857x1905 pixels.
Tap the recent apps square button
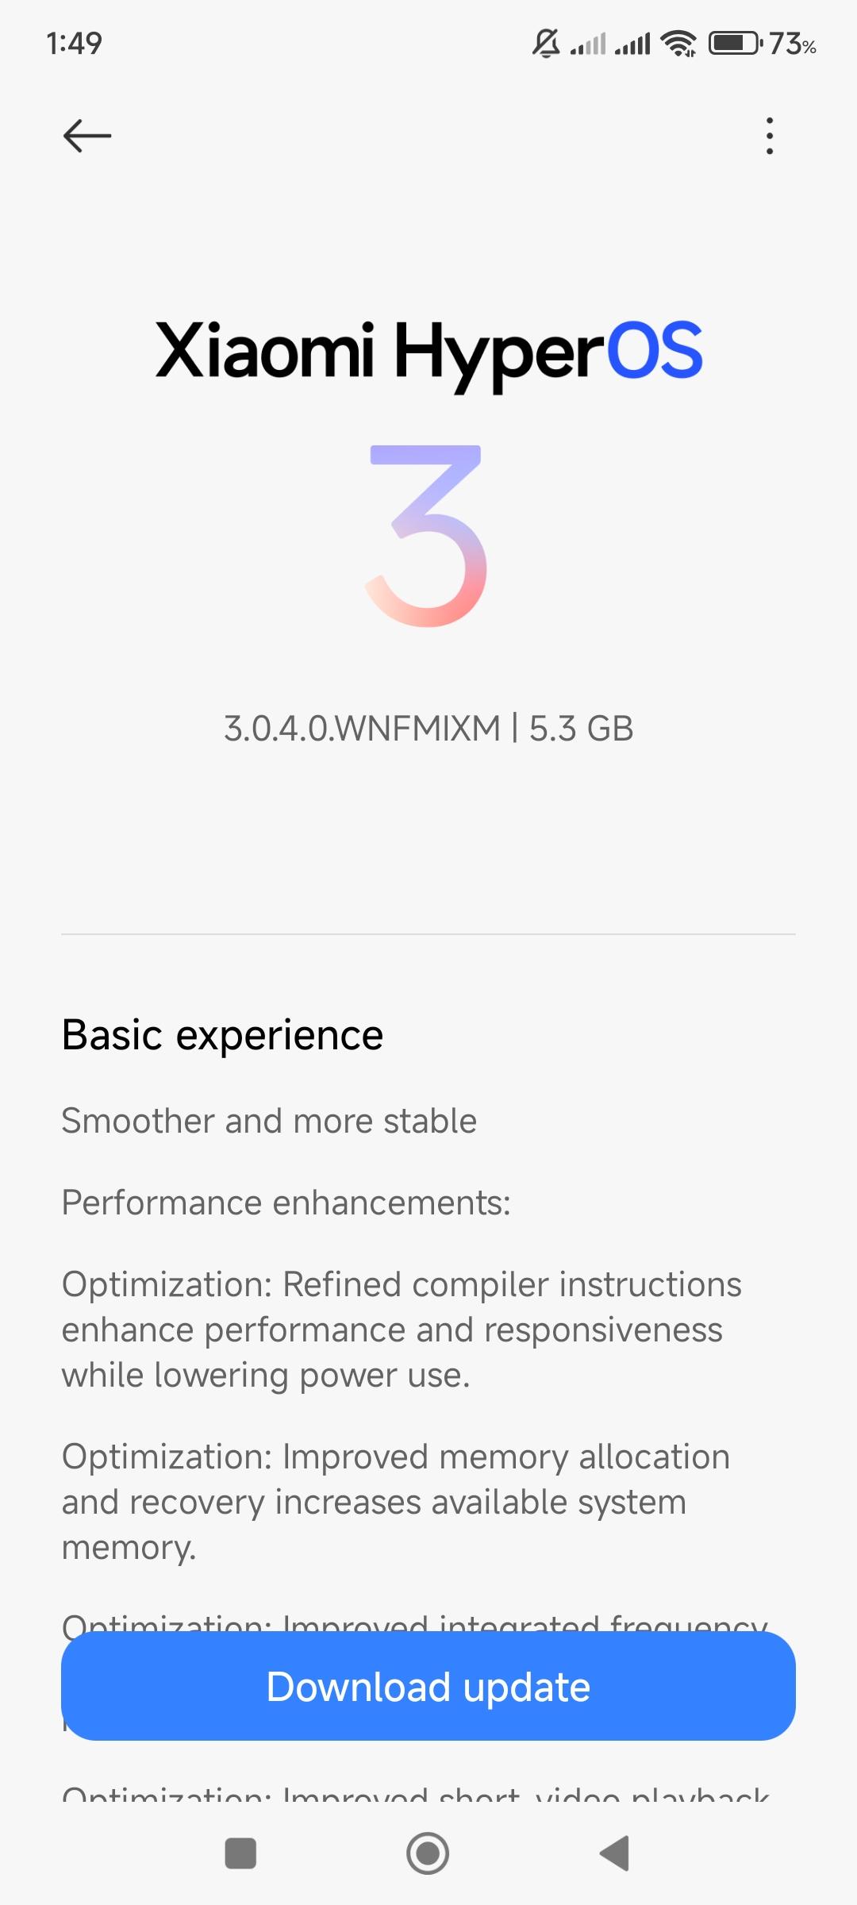240,1853
